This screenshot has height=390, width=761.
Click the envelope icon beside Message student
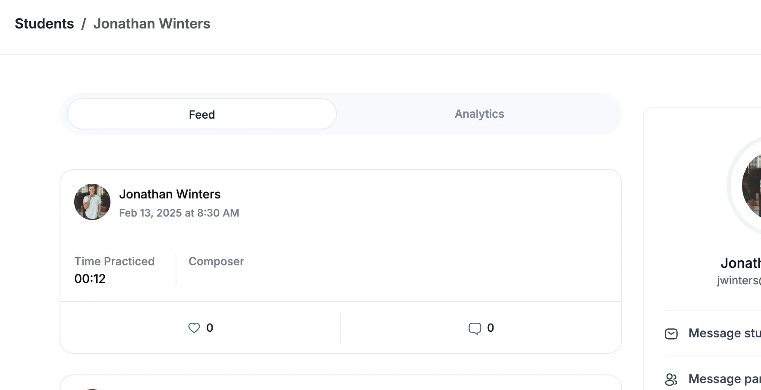671,333
